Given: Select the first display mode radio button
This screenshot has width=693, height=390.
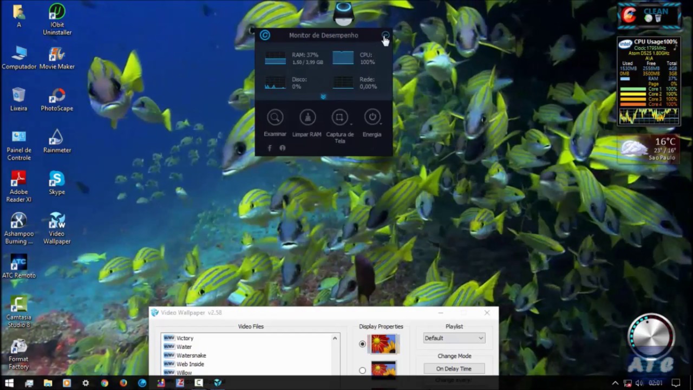Looking at the screenshot, I should (x=362, y=344).
